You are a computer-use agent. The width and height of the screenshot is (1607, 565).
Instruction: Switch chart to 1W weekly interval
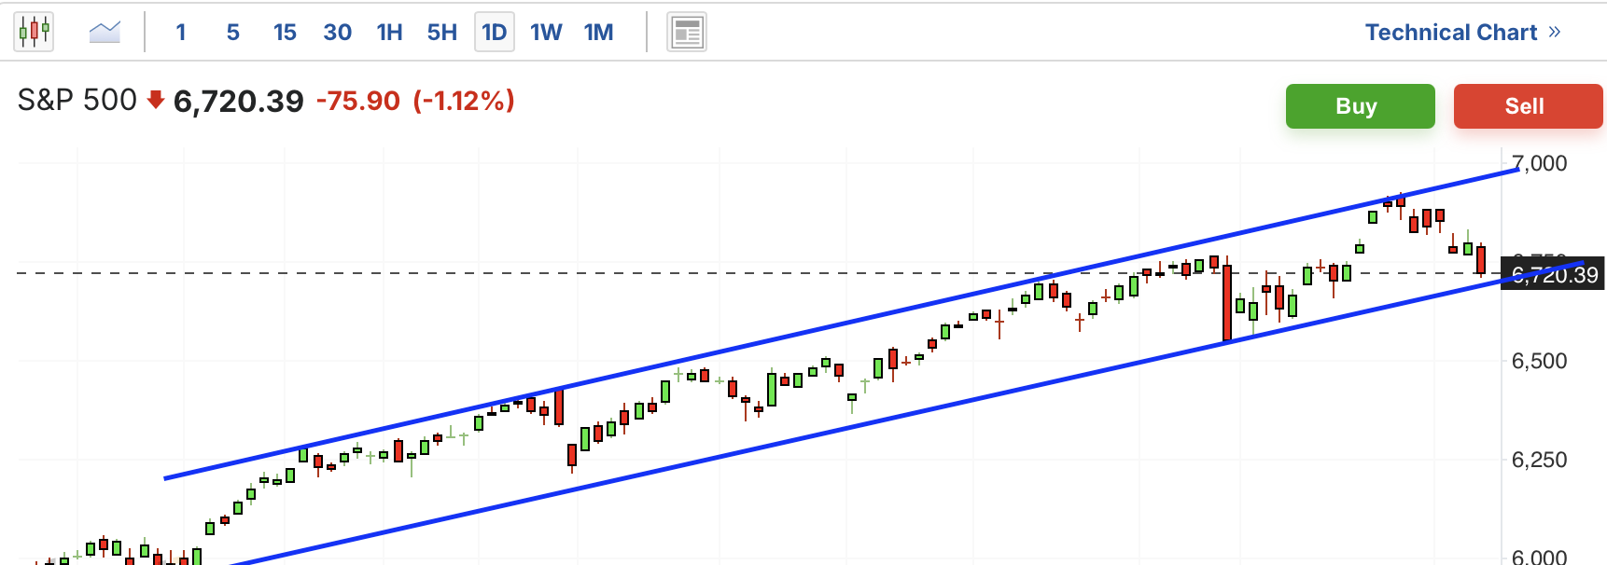click(546, 33)
